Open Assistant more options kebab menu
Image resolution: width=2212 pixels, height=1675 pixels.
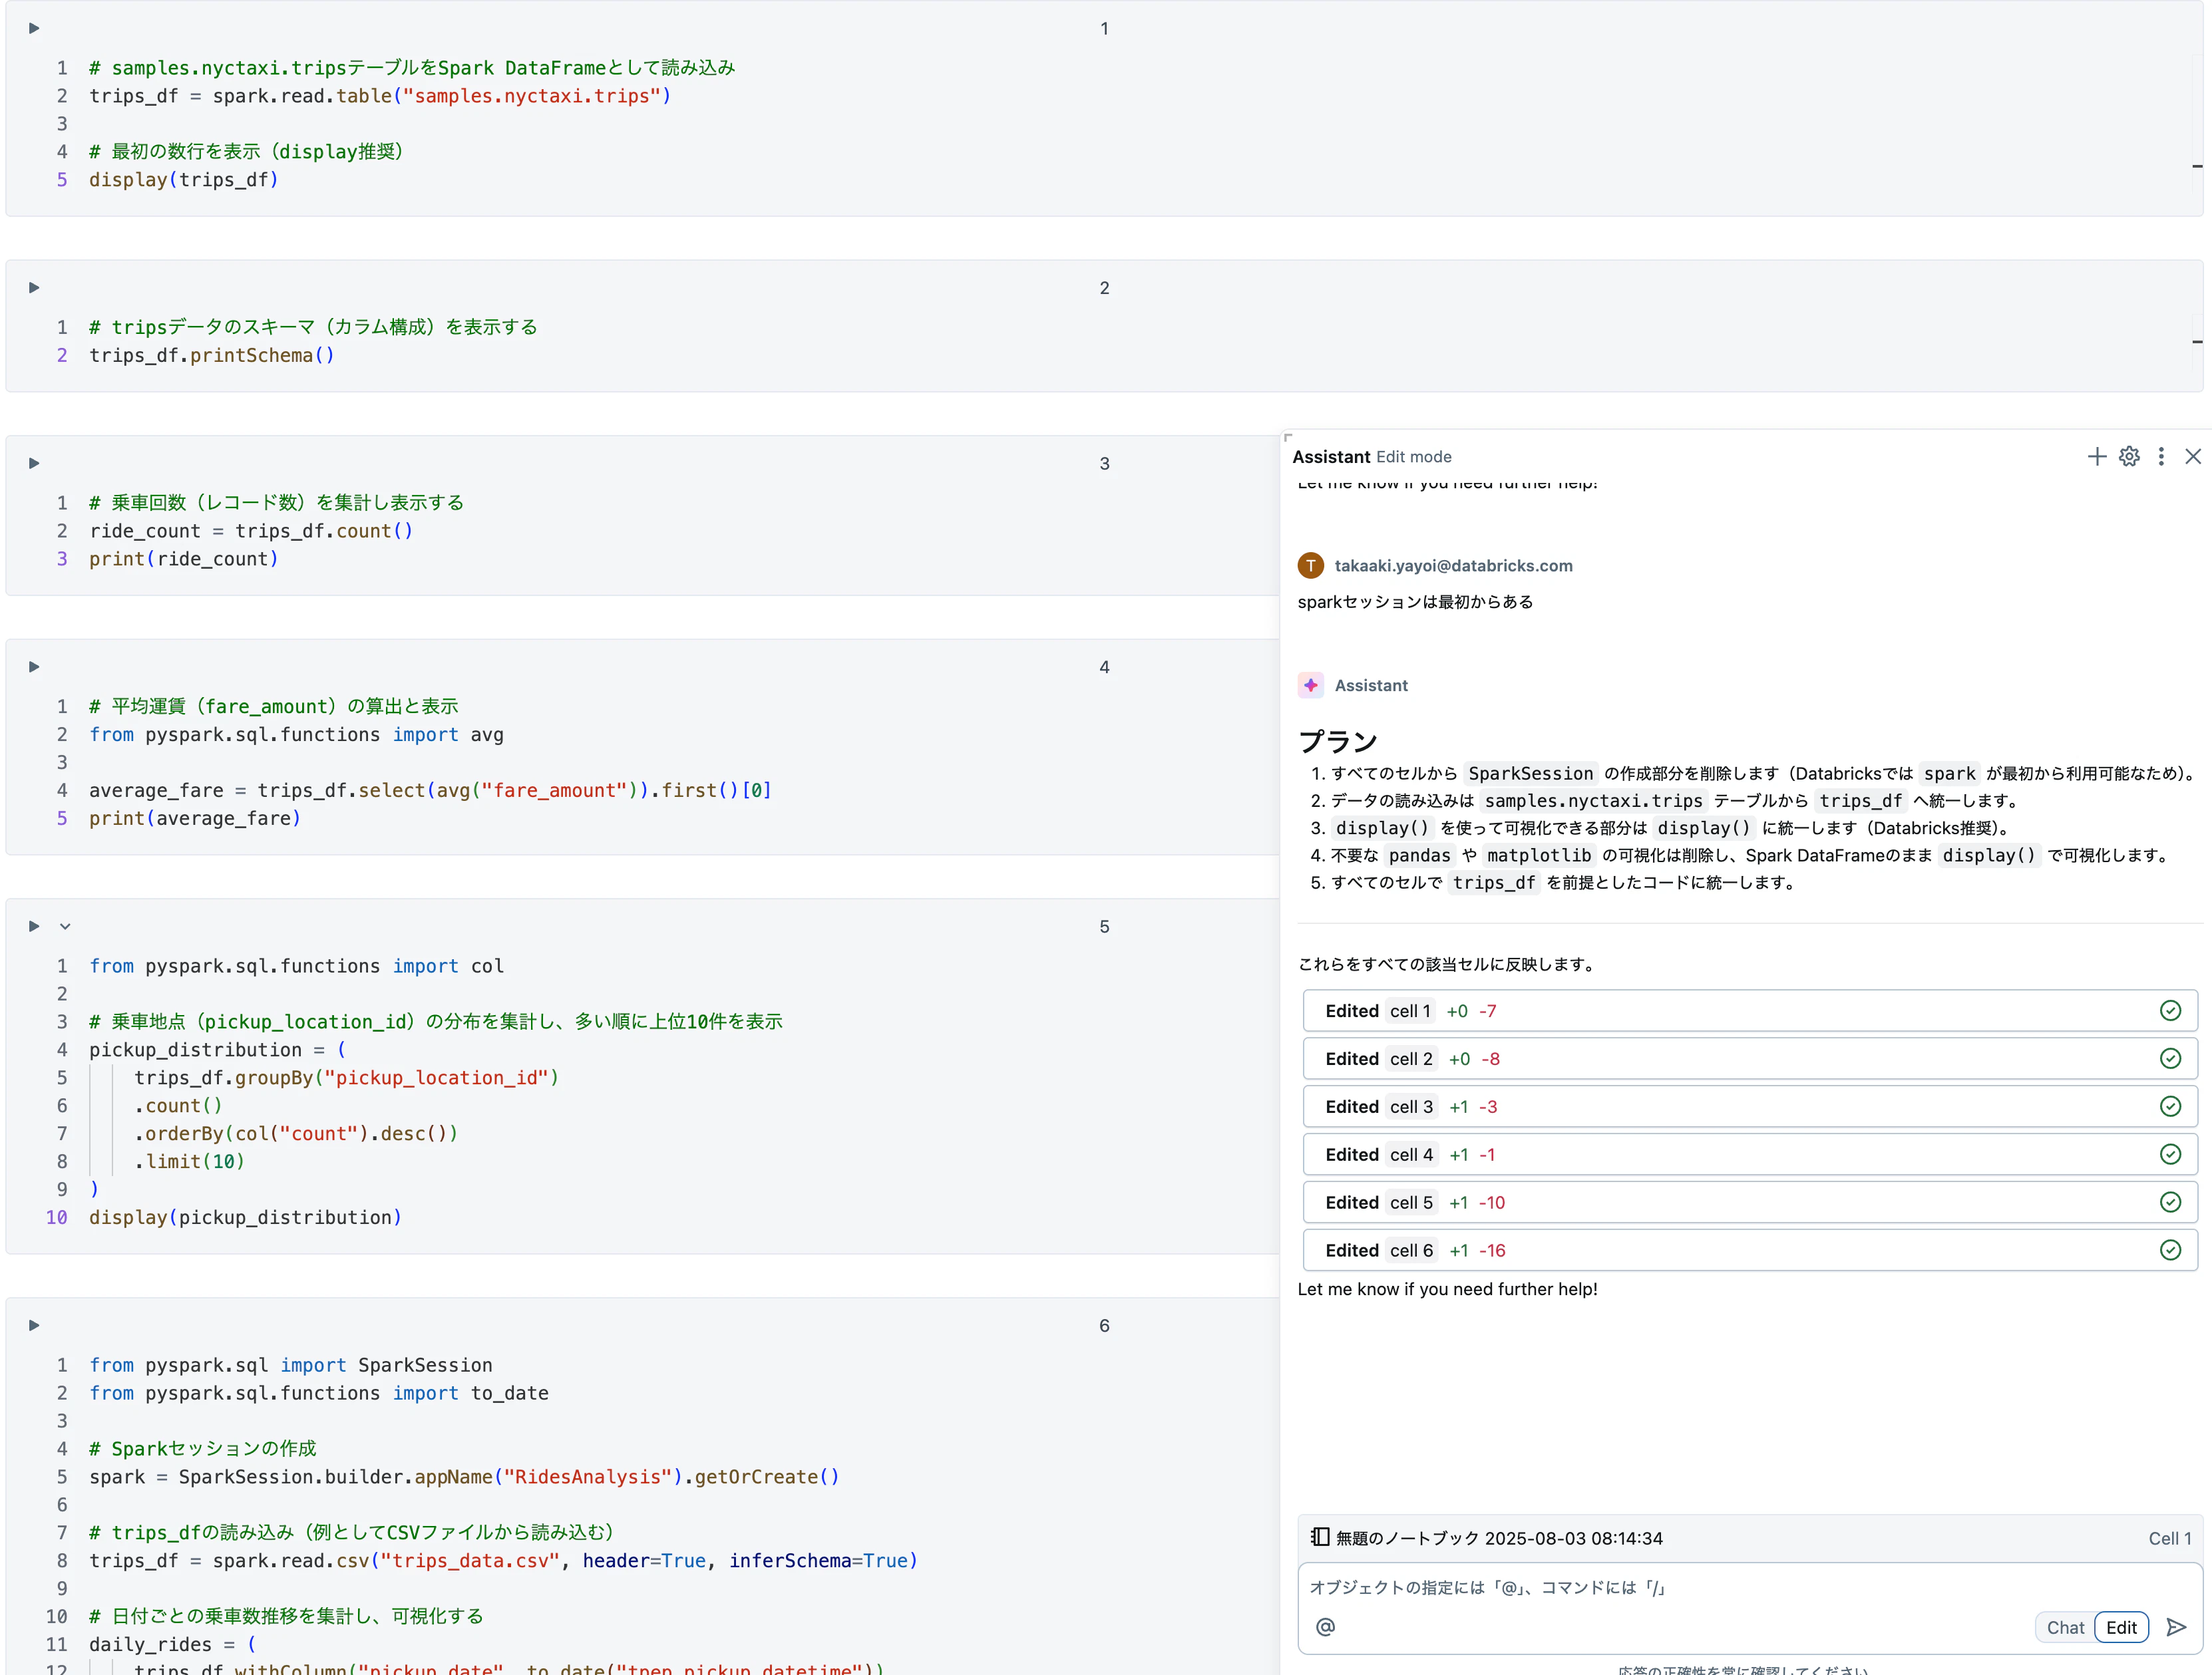click(x=2161, y=457)
